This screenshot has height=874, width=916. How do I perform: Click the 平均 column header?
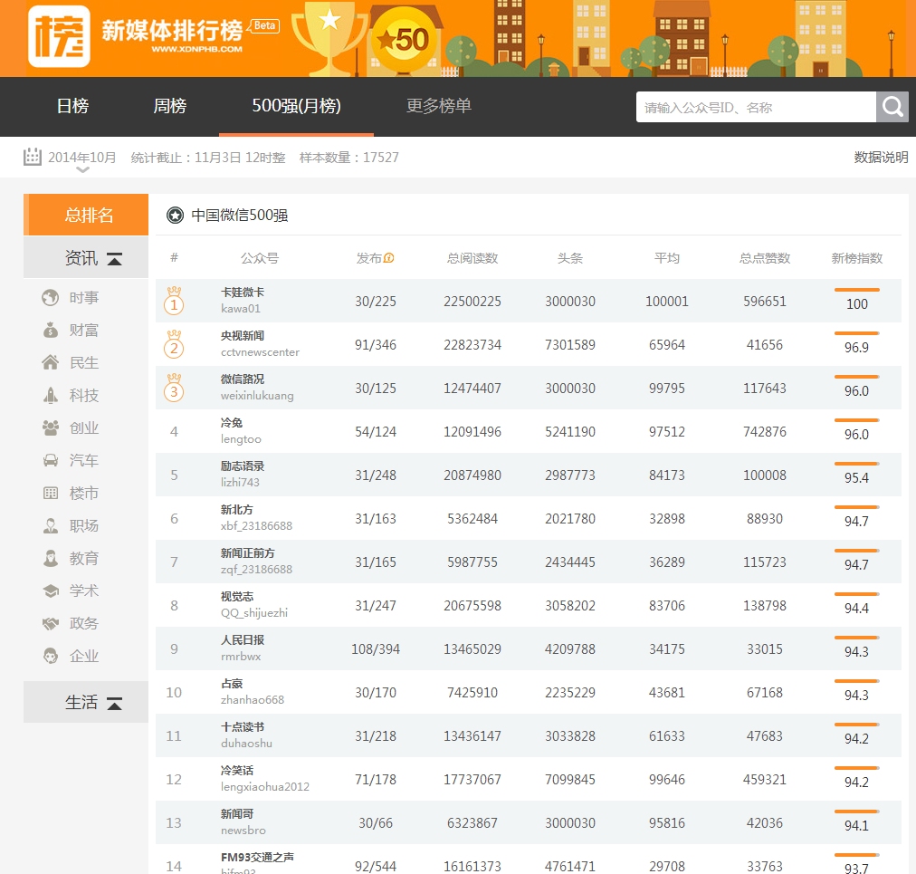(x=666, y=258)
